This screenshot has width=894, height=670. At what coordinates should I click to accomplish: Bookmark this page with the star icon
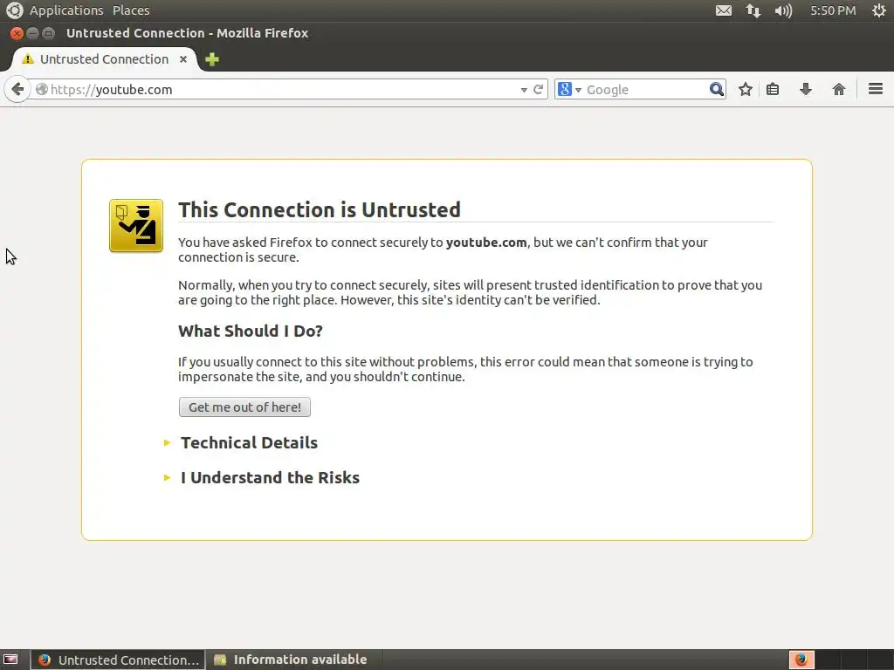coord(746,90)
